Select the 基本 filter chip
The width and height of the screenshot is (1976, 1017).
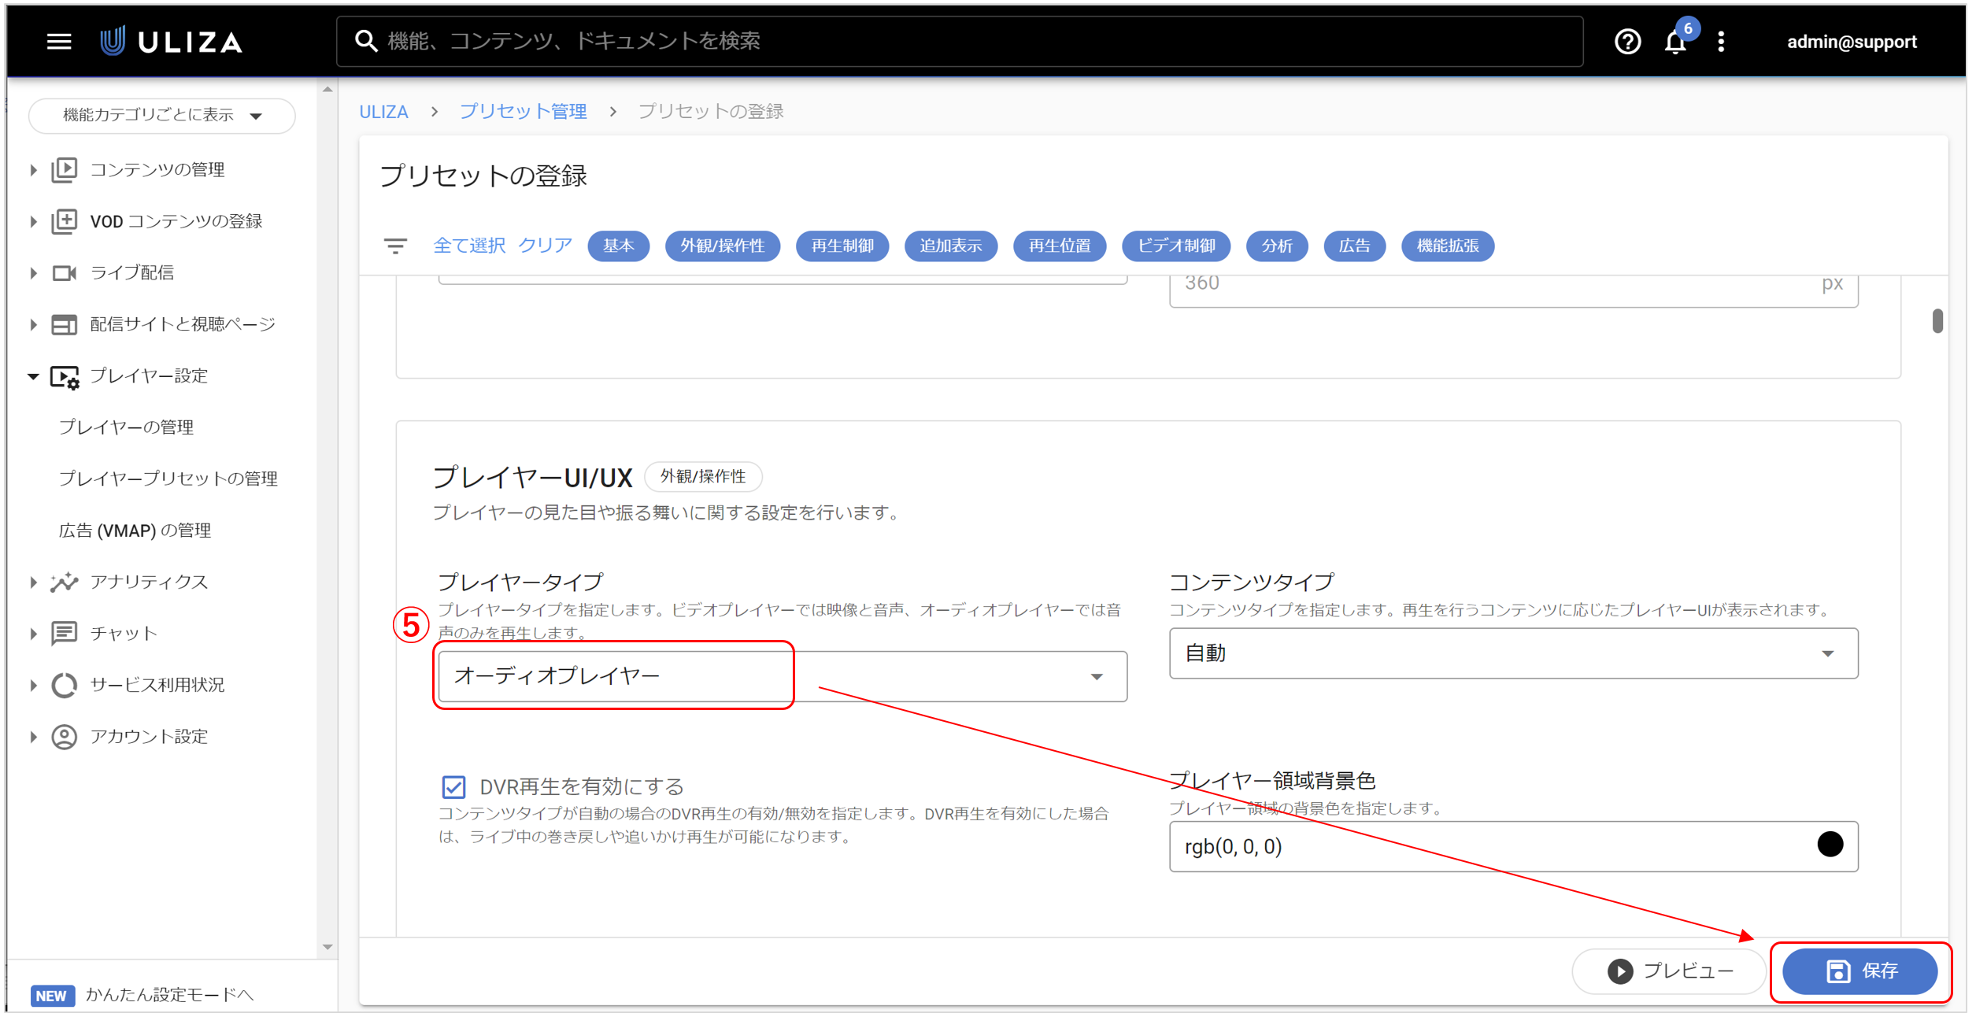pyautogui.click(x=619, y=246)
